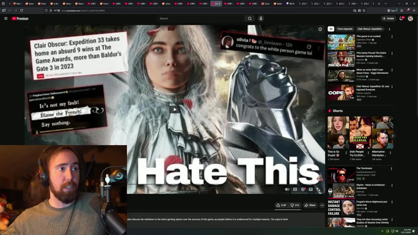418x235 pixels.
Task: Open browser extensions puzzle icon
Action: [402, 10]
